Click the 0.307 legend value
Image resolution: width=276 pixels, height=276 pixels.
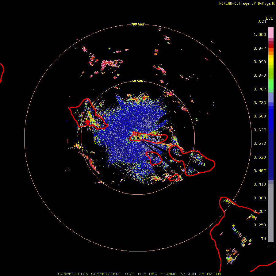[260, 212]
